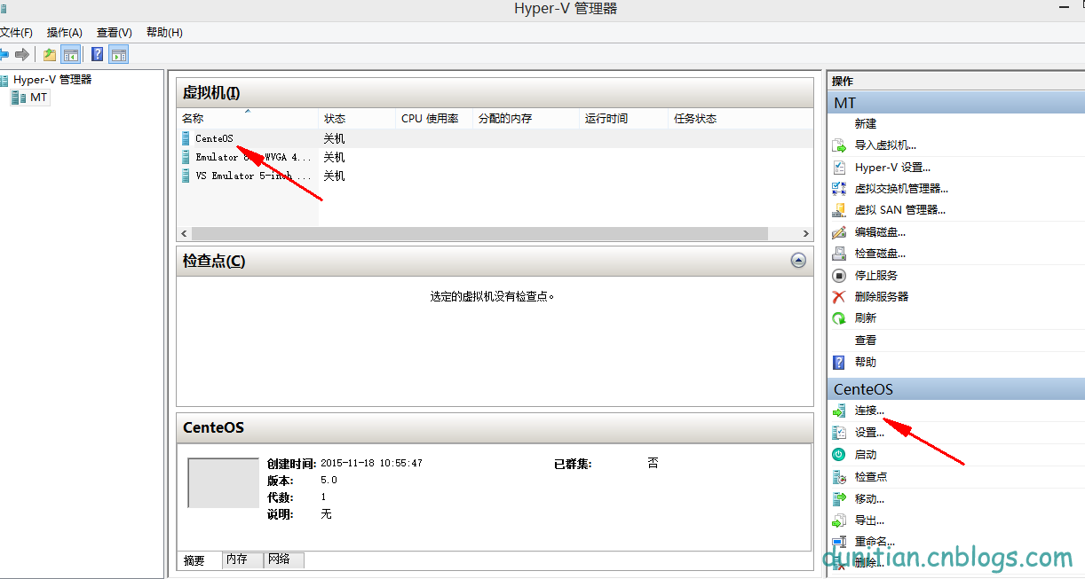Click the CenteOS 设置 settings icon
The image size is (1085, 579).
(x=839, y=433)
